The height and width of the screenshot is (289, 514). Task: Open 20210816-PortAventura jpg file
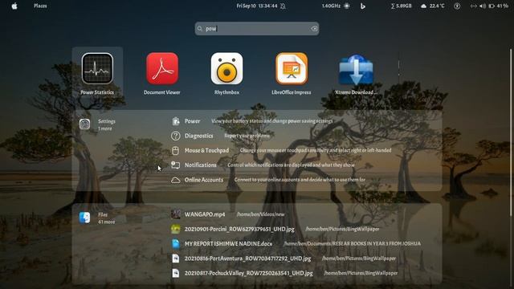[284, 258]
